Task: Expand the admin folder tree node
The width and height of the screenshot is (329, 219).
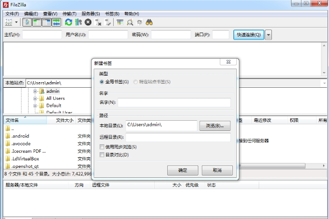Action: pyautogui.click(x=35, y=91)
